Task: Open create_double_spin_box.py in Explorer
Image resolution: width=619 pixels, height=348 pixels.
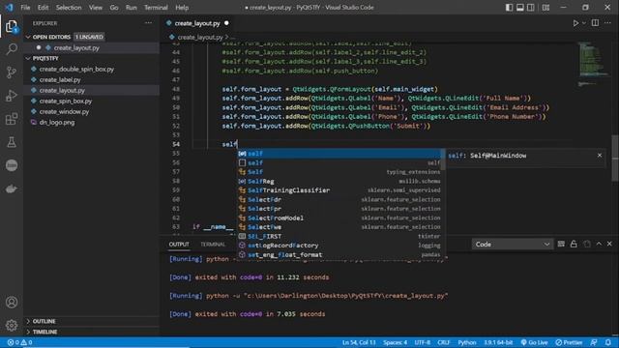Action: tap(76, 69)
